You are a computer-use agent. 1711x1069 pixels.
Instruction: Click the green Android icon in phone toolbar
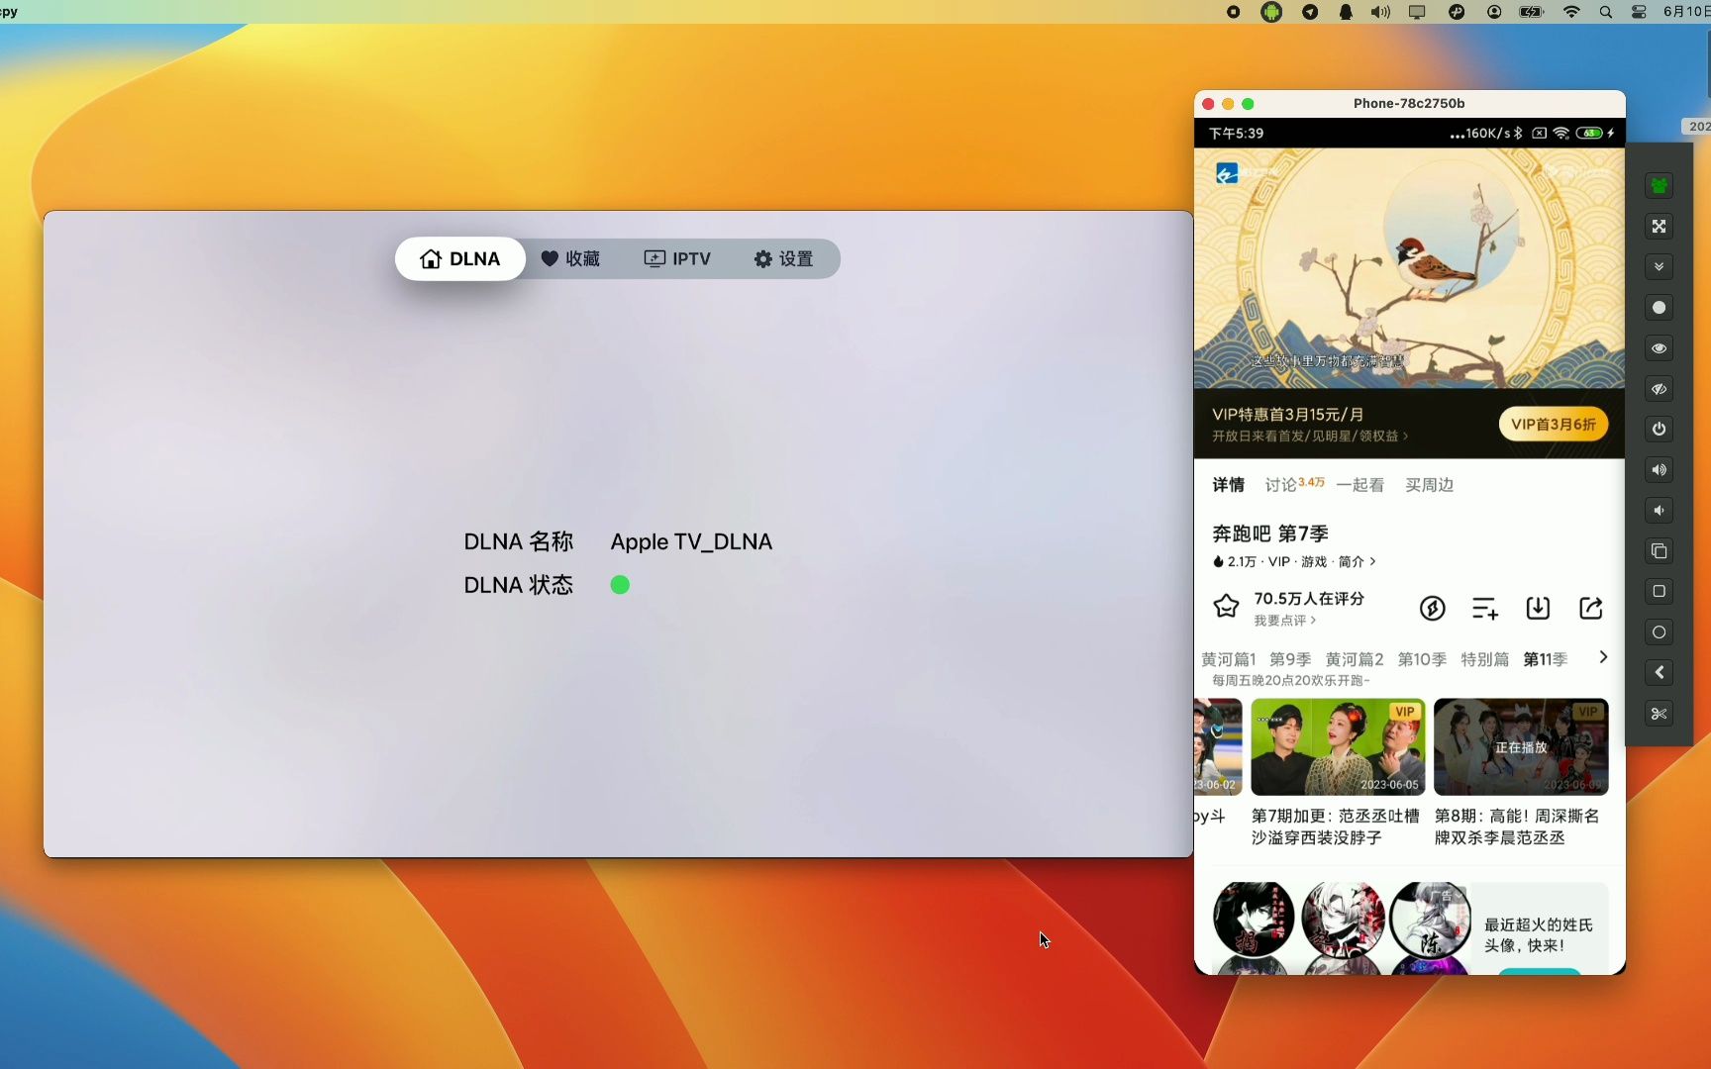(x=1659, y=185)
